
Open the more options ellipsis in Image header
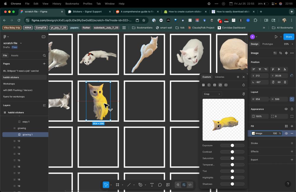tap(292, 53)
